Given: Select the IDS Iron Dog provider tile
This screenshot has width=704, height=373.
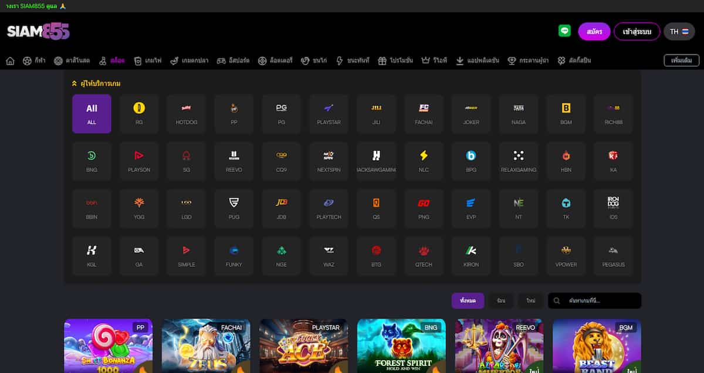Looking at the screenshot, I should coord(614,208).
